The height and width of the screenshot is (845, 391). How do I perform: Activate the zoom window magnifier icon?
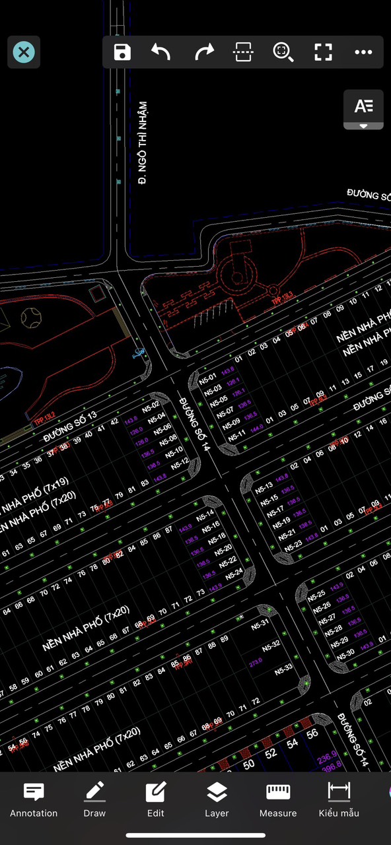tap(283, 52)
